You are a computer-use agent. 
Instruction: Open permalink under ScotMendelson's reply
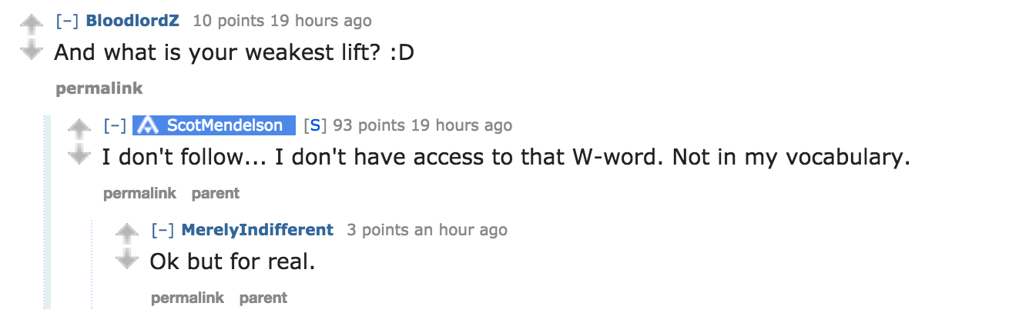(x=139, y=193)
